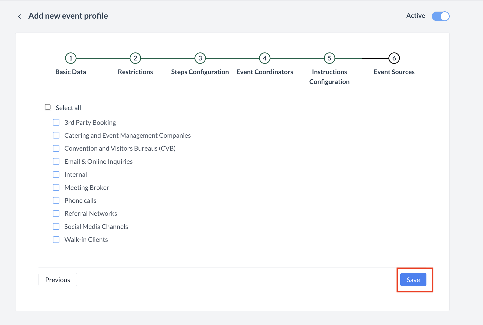Check the Select all checkbox

point(48,107)
